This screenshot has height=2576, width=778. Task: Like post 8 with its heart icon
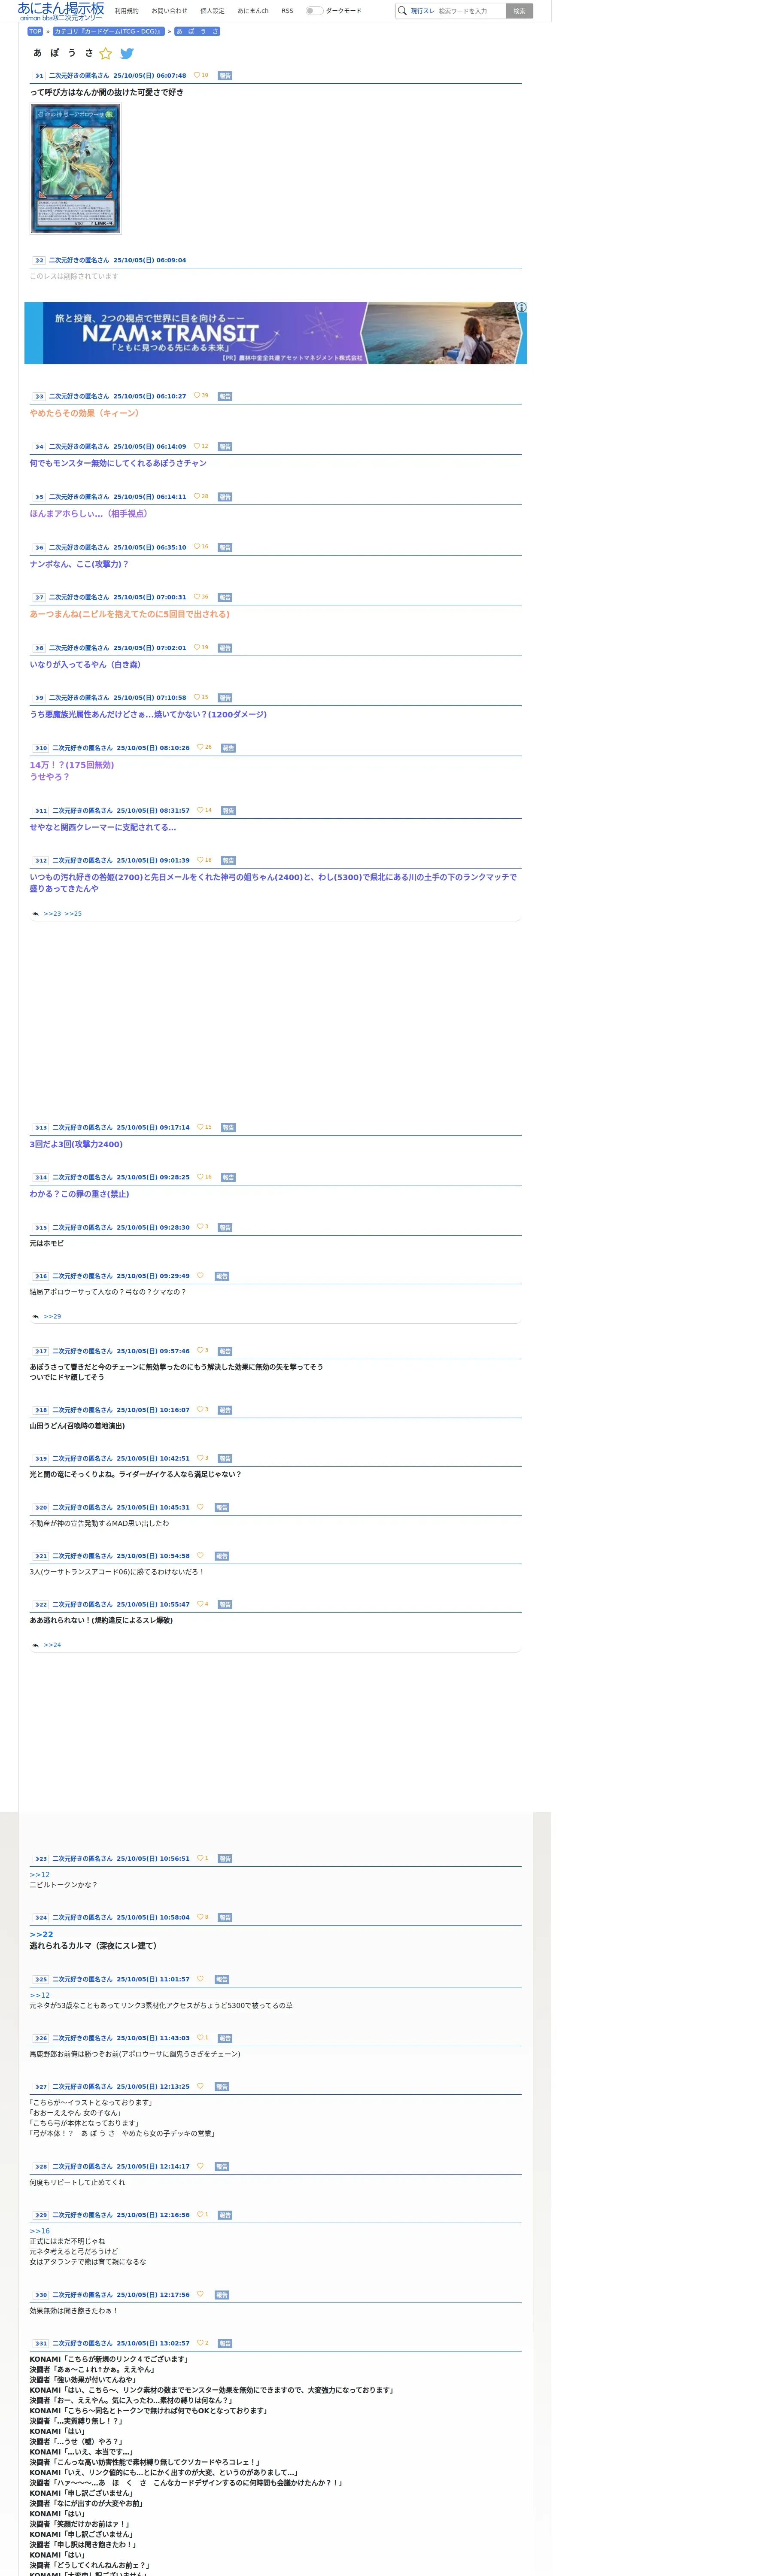(197, 647)
